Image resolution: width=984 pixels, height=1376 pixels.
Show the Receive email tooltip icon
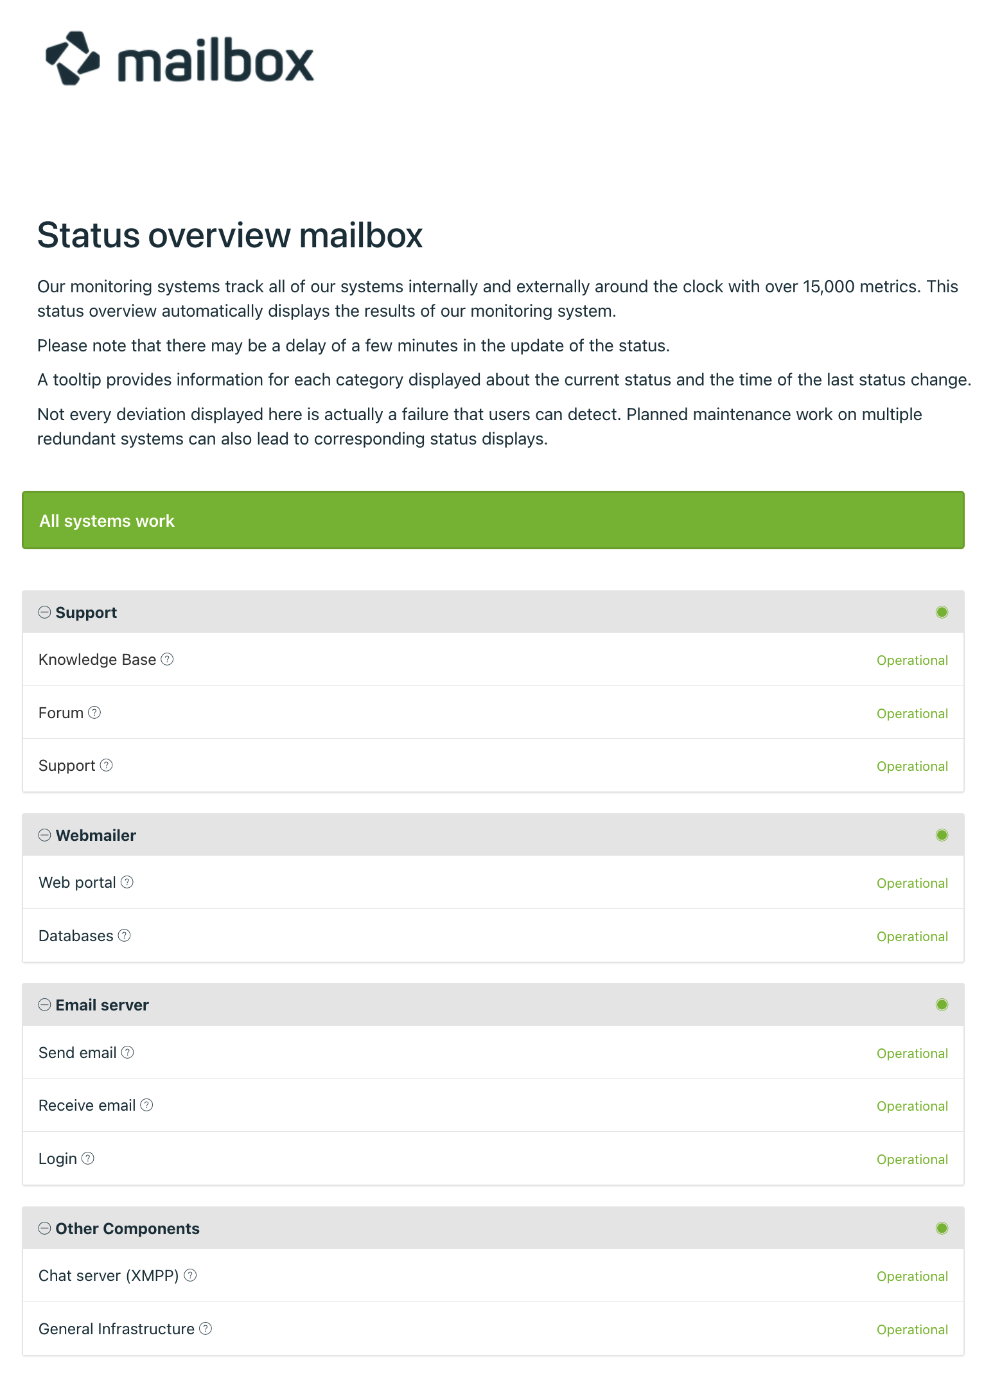click(146, 1105)
